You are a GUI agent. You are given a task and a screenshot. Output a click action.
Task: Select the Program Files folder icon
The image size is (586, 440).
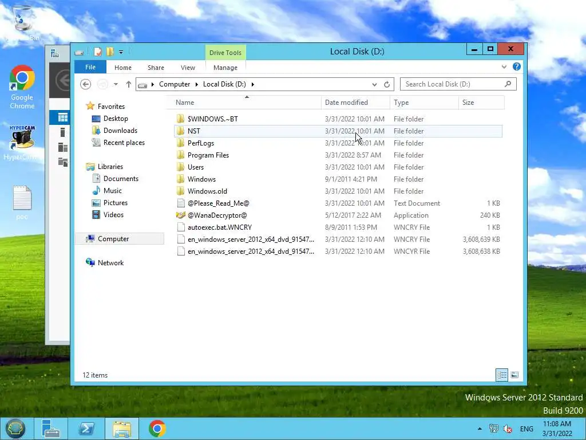tap(180, 155)
